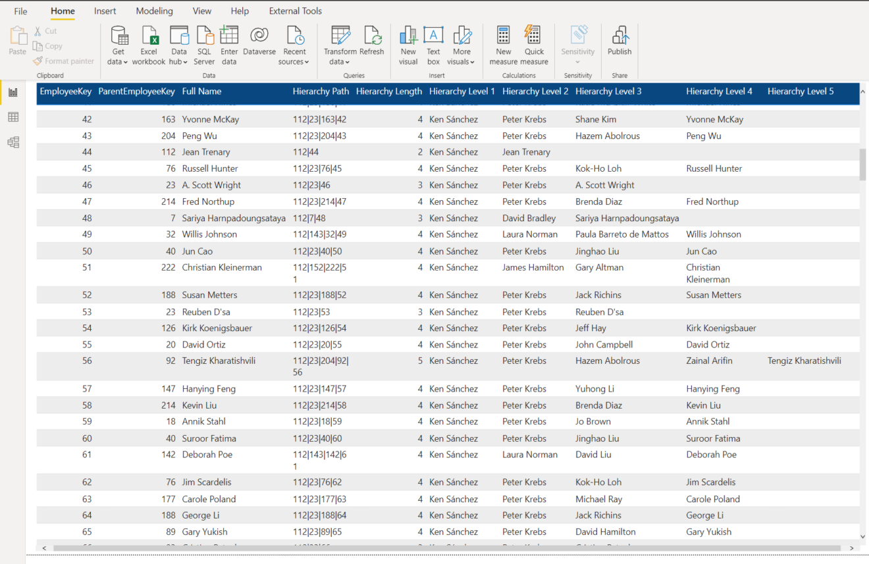Click the table's vertical scrollbar thumb

(x=862, y=164)
